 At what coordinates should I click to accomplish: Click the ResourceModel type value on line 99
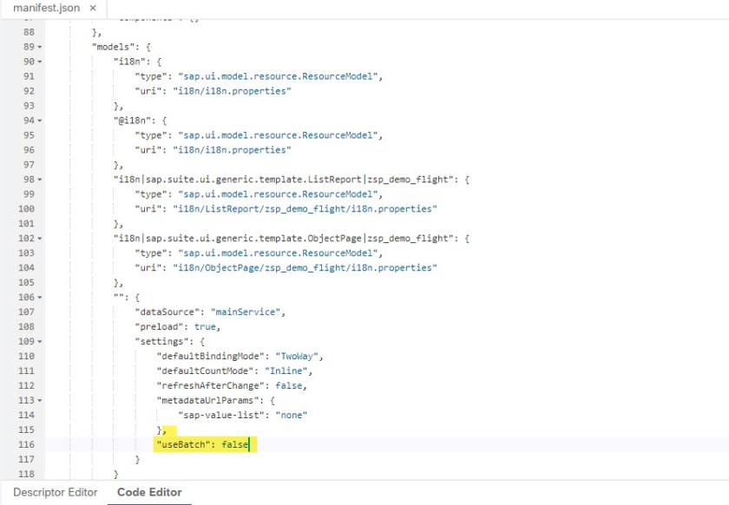click(278, 194)
